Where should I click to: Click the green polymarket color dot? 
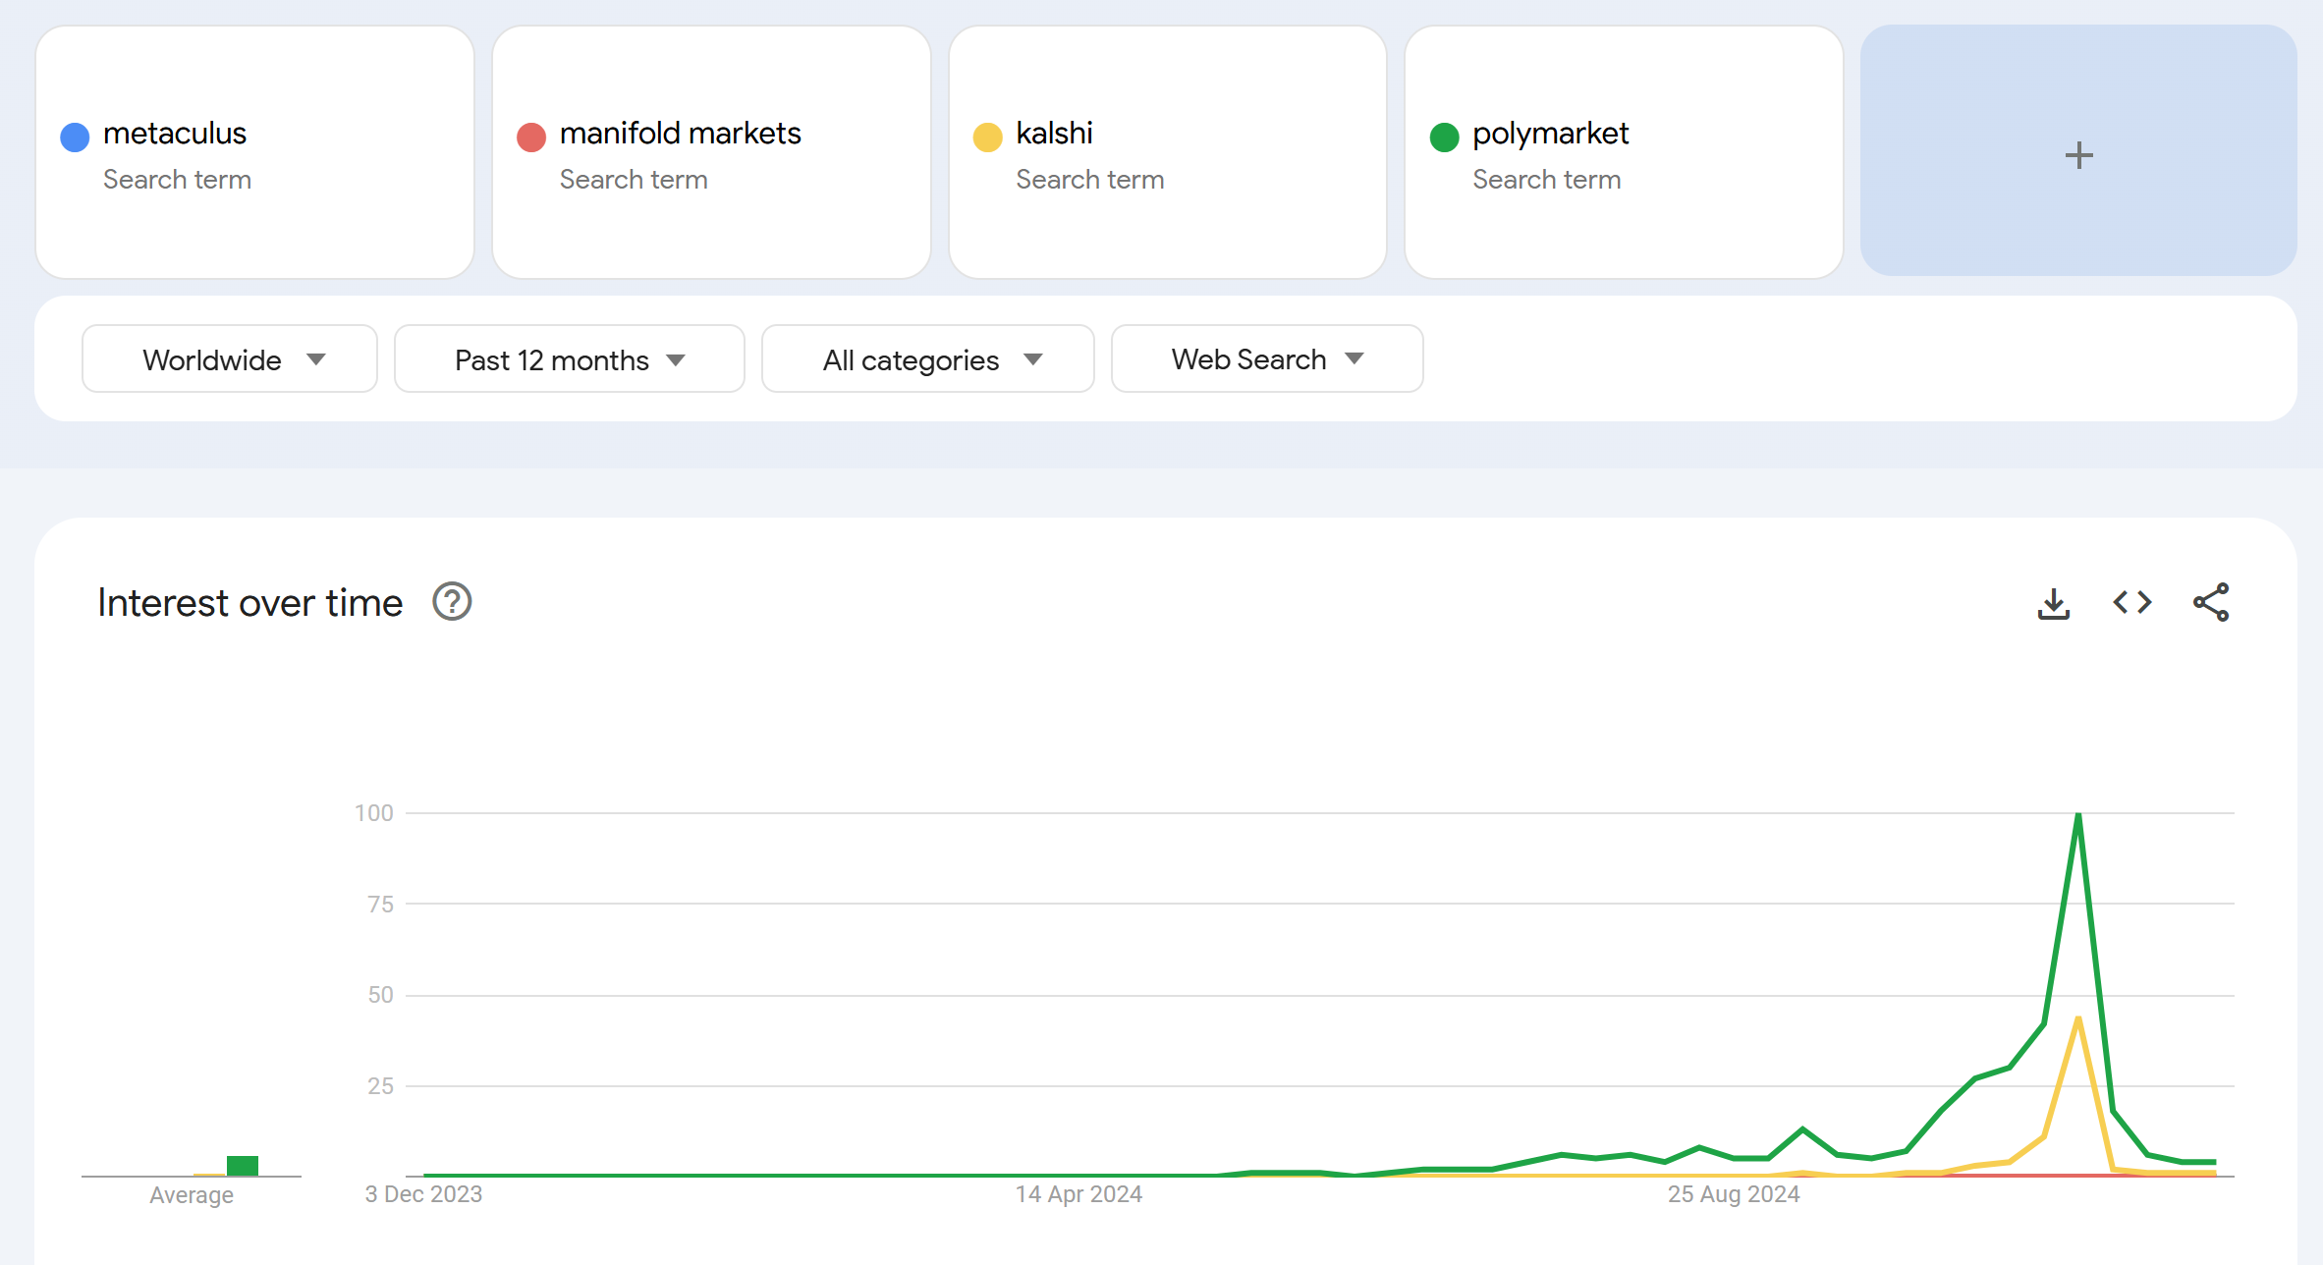pos(1444,137)
